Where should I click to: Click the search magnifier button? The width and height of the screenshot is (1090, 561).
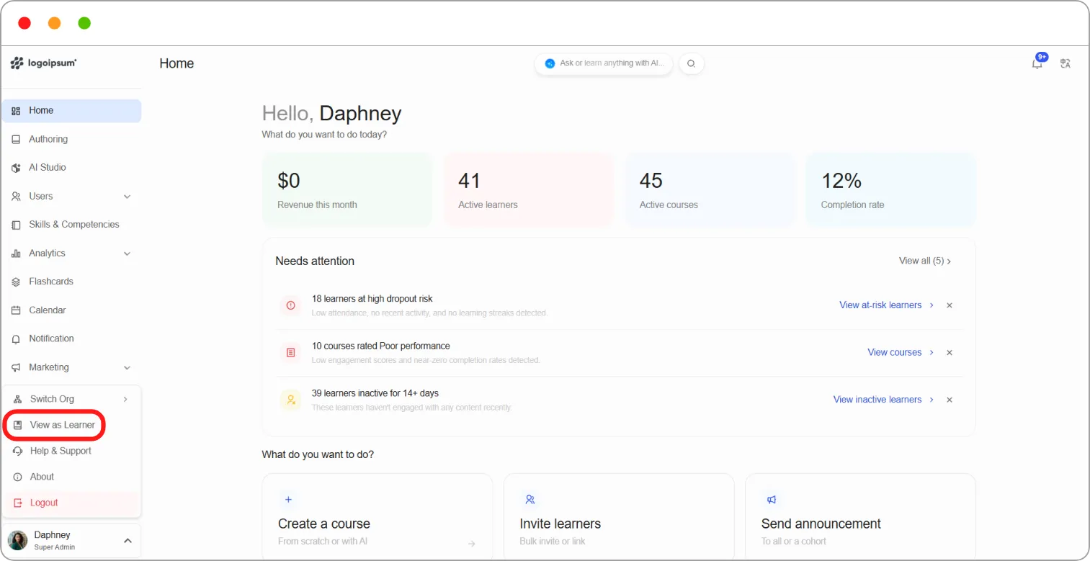691,63
